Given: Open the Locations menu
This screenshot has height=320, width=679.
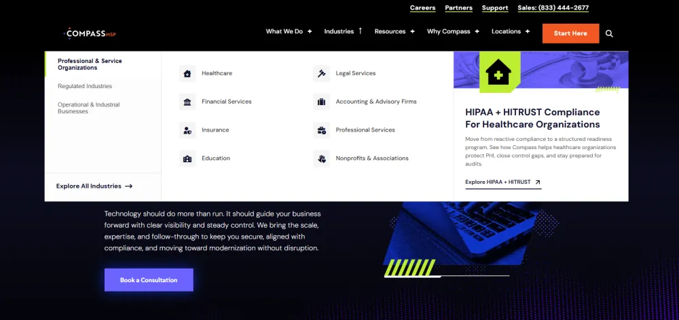Looking at the screenshot, I should (506, 32).
